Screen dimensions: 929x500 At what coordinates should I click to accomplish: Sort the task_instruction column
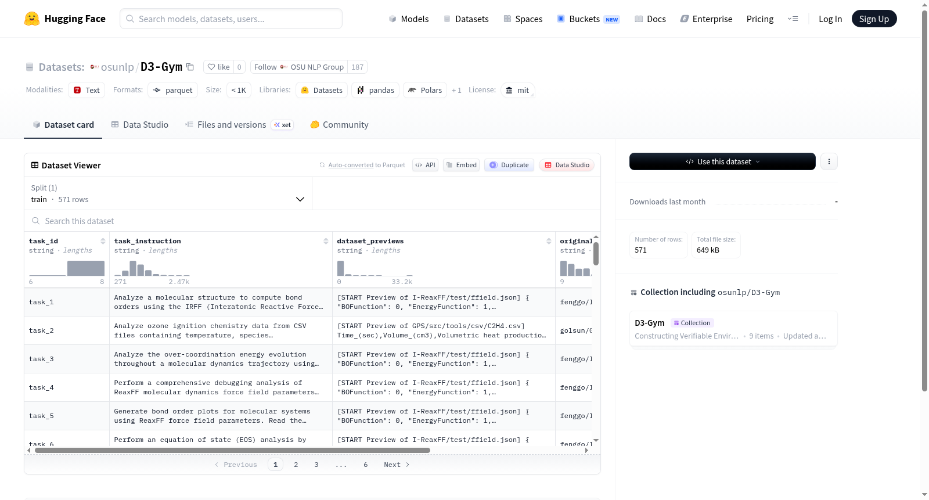[326, 241]
